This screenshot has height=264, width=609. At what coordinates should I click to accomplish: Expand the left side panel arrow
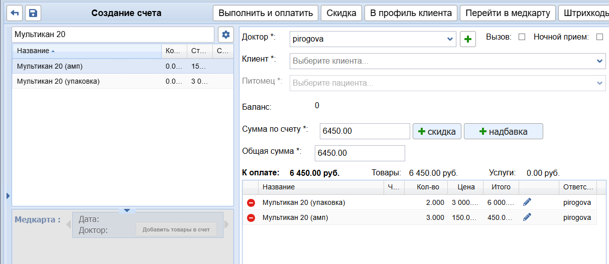click(x=8, y=196)
